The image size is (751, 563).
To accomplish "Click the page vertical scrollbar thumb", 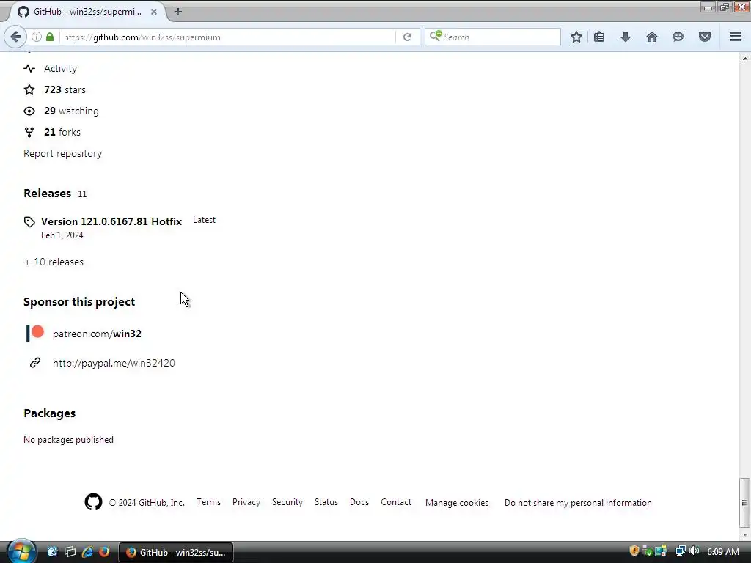I will click(x=744, y=502).
